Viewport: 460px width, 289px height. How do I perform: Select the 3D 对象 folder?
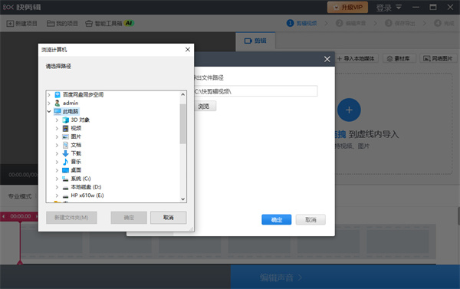(x=80, y=120)
